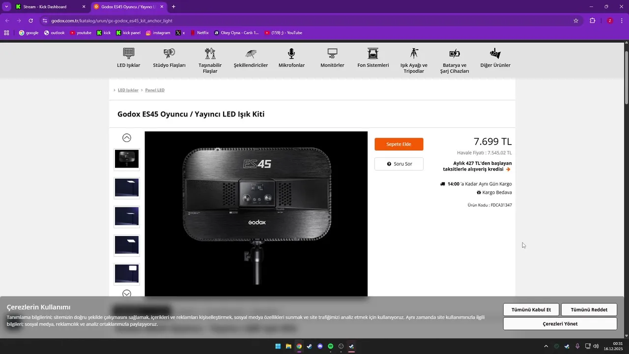Screen dimensions: 629x354
Task: Open the tab search dropdown arrow
Action: click(6, 7)
